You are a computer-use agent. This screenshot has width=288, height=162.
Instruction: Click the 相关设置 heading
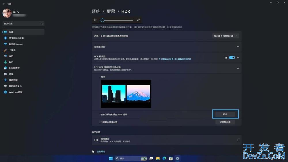(x=96, y=132)
